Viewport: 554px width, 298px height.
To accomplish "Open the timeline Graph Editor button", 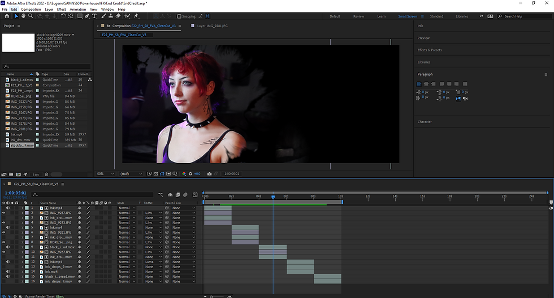I will point(195,194).
